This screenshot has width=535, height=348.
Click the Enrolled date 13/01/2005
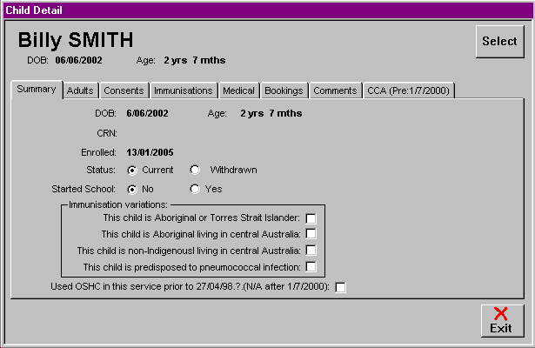coord(150,151)
